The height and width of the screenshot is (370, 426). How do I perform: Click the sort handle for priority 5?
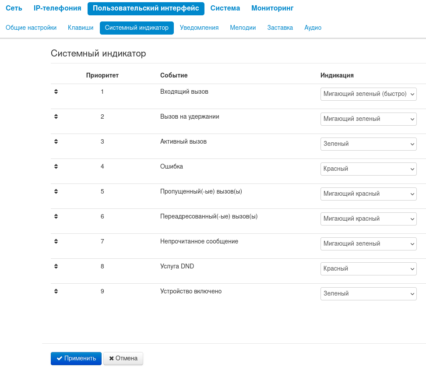pyautogui.click(x=56, y=192)
